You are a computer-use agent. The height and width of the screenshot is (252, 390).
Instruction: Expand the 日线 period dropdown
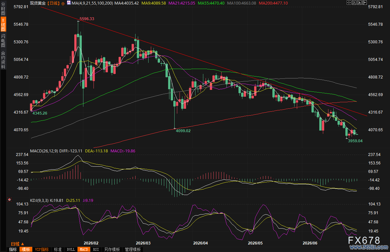[x=17, y=244]
